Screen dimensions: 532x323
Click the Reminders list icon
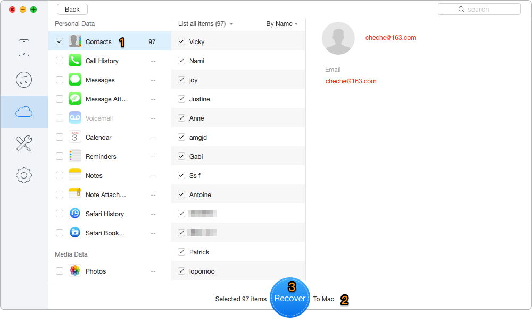(75, 156)
